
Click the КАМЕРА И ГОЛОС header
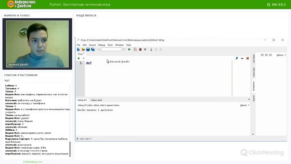(17, 15)
